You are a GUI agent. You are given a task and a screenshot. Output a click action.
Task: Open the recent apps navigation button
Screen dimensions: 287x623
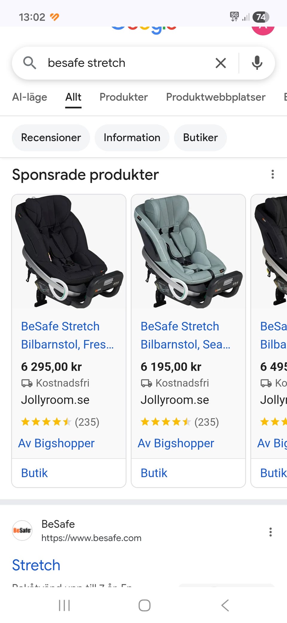tap(64, 605)
